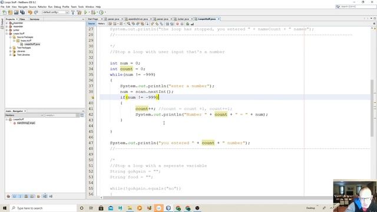The image size is (377, 212).
Task: Toggle Sort by Name in Navigator
Action: 45,196
